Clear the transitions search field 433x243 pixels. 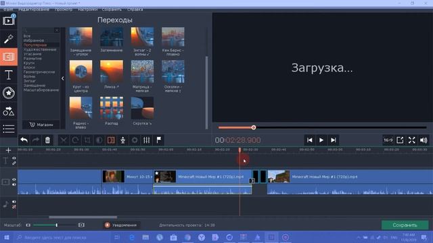(x=57, y=30)
